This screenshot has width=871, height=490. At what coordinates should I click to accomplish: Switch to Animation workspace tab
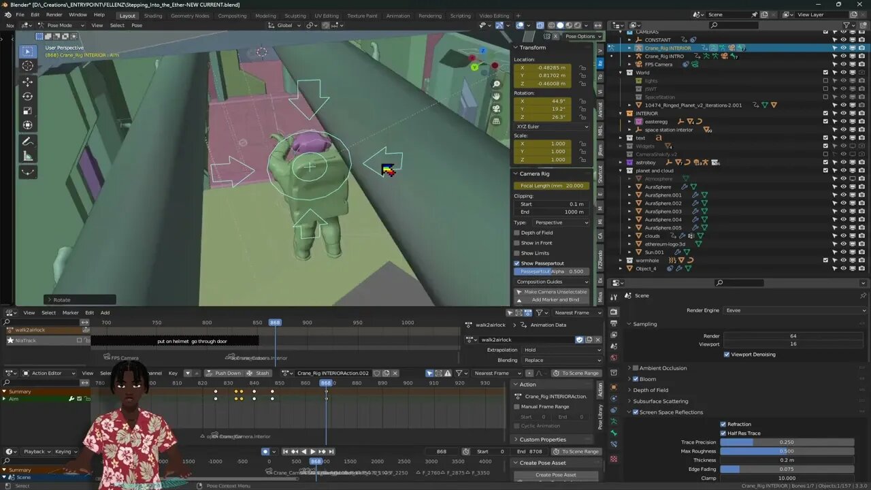coord(398,16)
